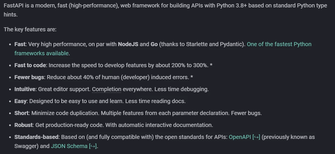
Task: Click the external arrow icon beside OpenAPI
Action: (256, 137)
